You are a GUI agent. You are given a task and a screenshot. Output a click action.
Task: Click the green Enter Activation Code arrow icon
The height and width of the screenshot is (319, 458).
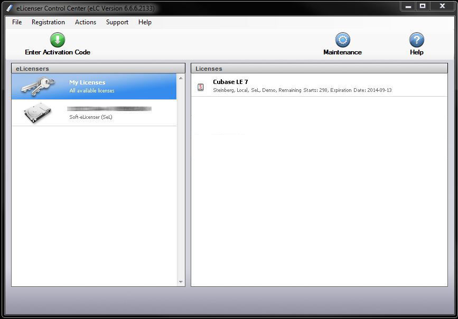click(58, 40)
